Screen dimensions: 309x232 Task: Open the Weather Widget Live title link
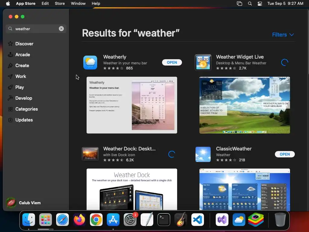pyautogui.click(x=240, y=57)
